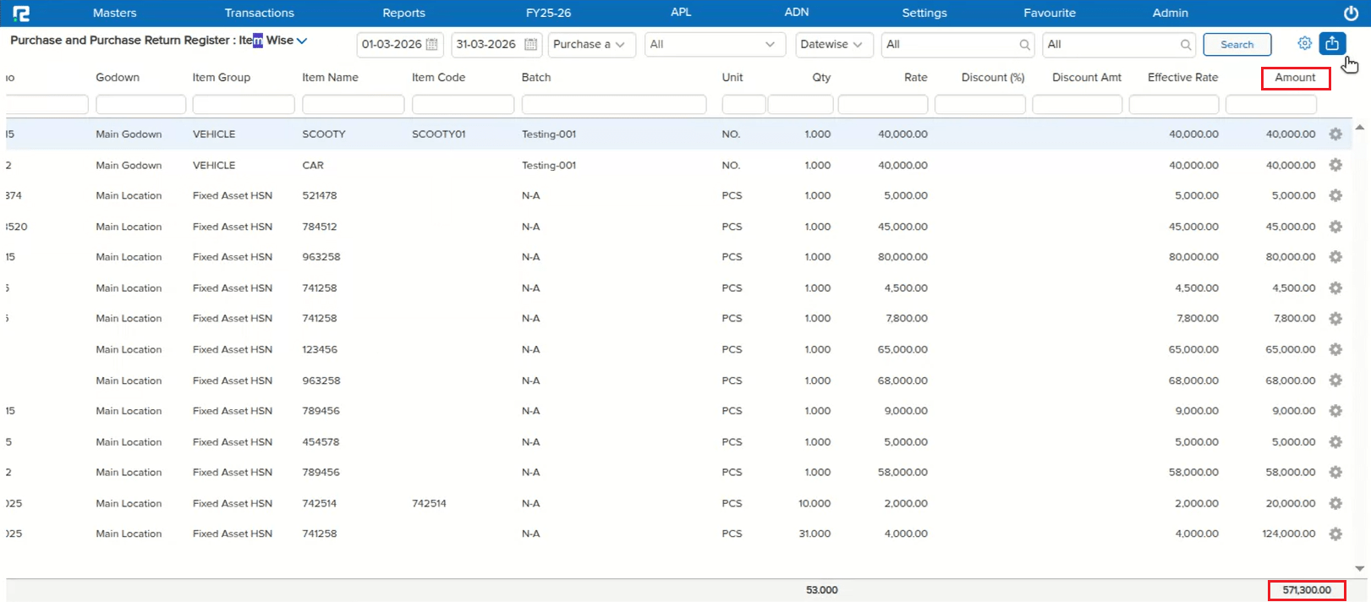Viewport: 1371px width, 602px height.
Task: Open the APL menu
Action: [x=681, y=12]
